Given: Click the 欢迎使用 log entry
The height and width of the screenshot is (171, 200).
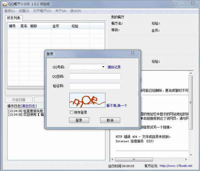Looking at the screenshot, I should coord(26,114).
